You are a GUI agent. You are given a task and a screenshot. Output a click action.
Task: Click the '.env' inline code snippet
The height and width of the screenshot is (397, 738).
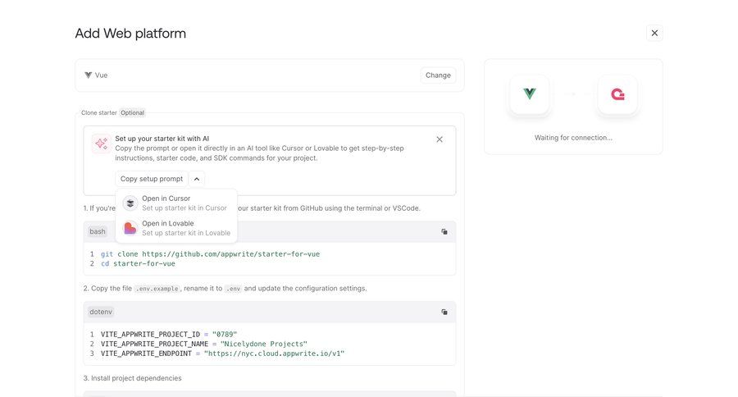(233, 289)
